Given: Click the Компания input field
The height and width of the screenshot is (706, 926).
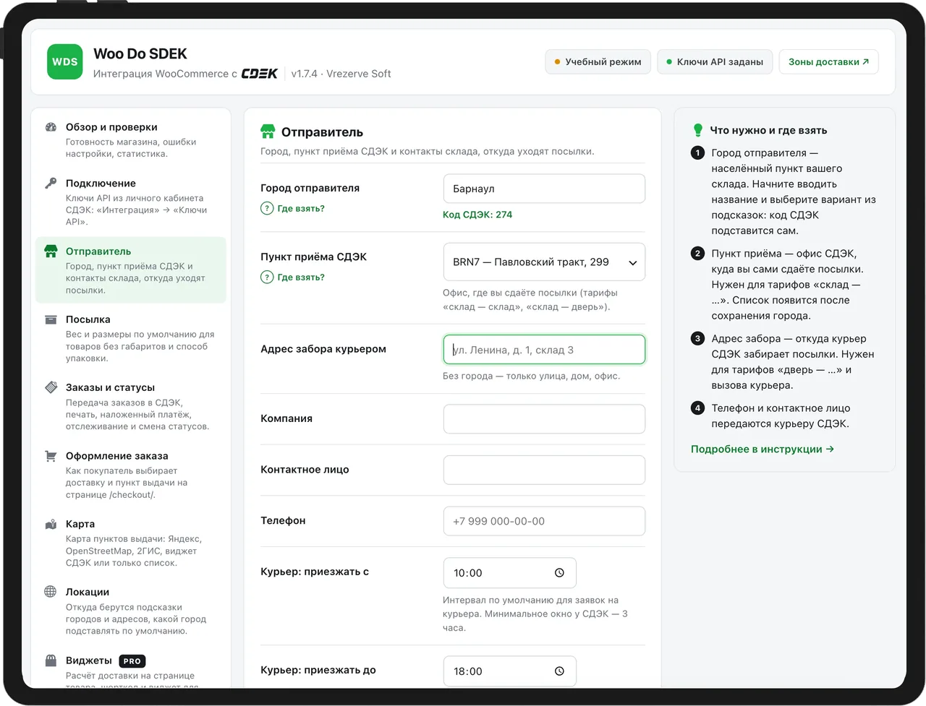Looking at the screenshot, I should click(x=544, y=419).
